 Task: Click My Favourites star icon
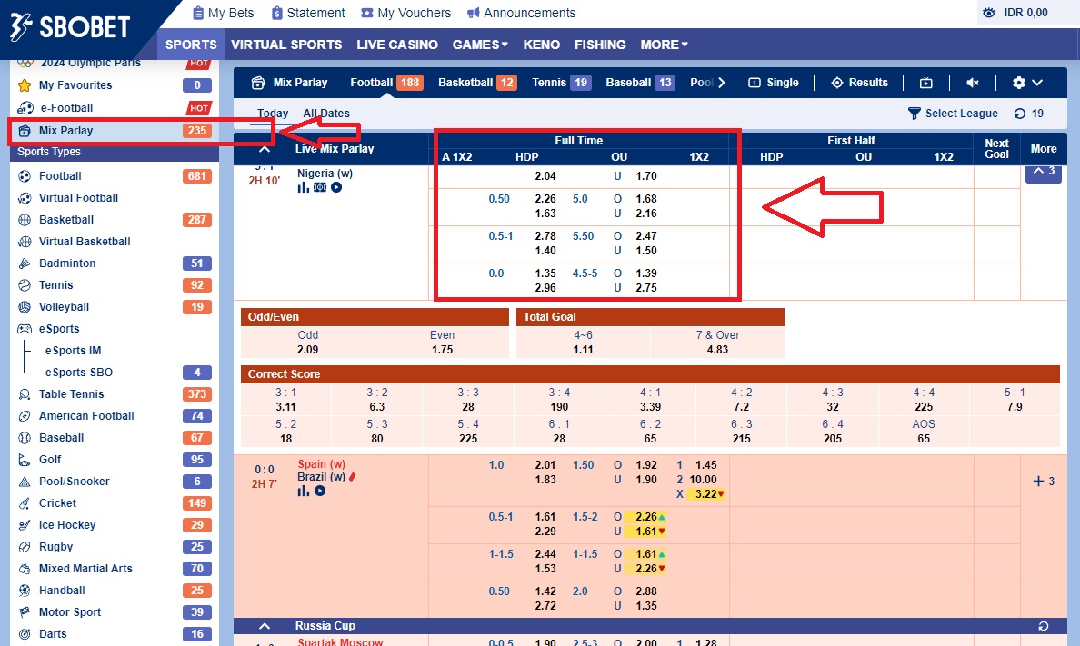(25, 85)
